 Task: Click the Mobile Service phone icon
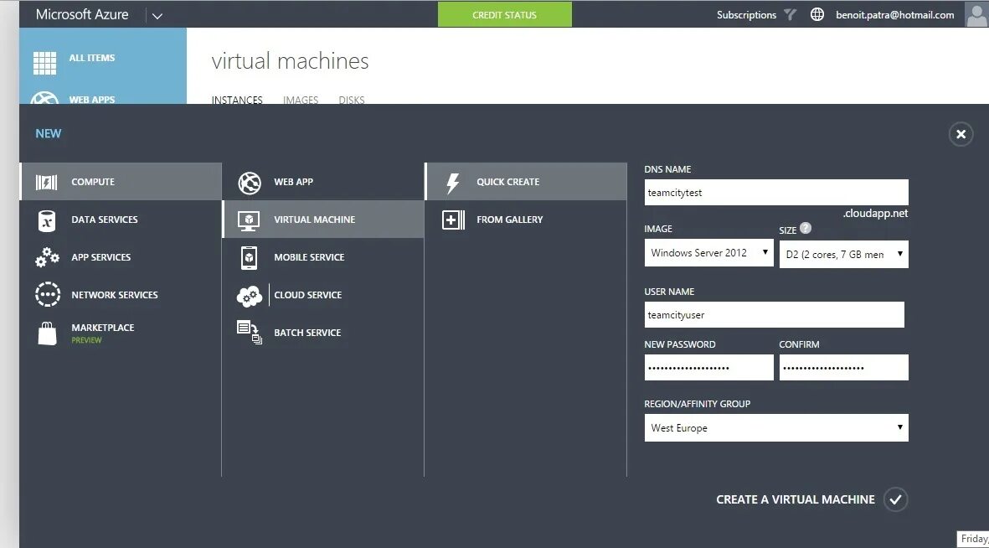coord(250,257)
